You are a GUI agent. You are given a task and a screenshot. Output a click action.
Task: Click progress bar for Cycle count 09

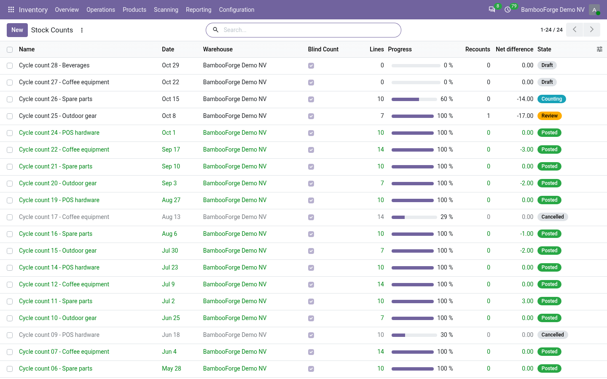point(414,335)
